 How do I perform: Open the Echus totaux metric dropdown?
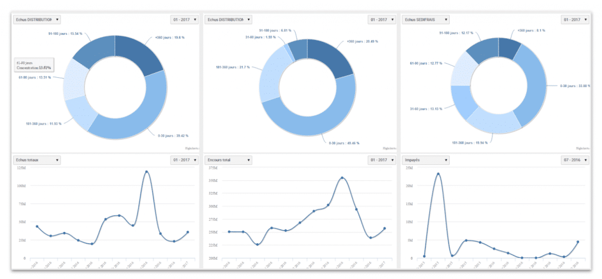36,160
